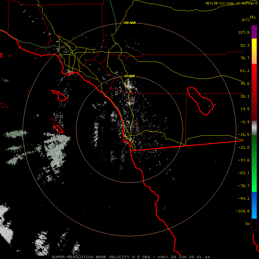Click the -0.9 legend value

click(x=245, y=122)
